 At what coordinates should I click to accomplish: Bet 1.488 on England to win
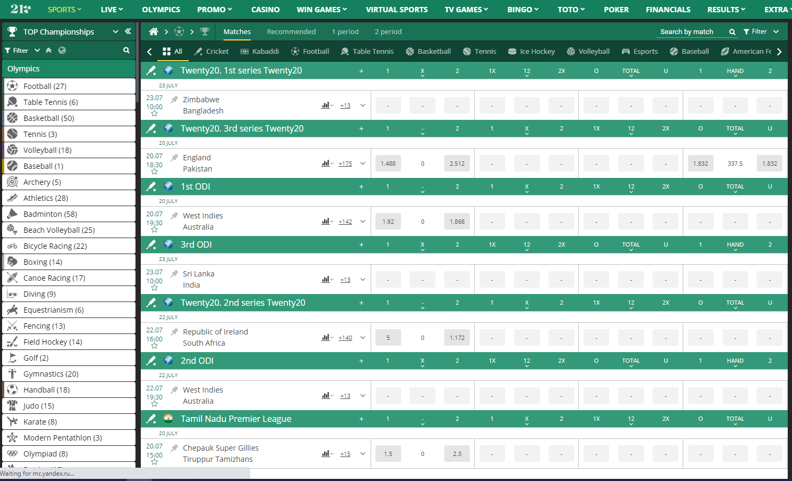[x=388, y=164]
